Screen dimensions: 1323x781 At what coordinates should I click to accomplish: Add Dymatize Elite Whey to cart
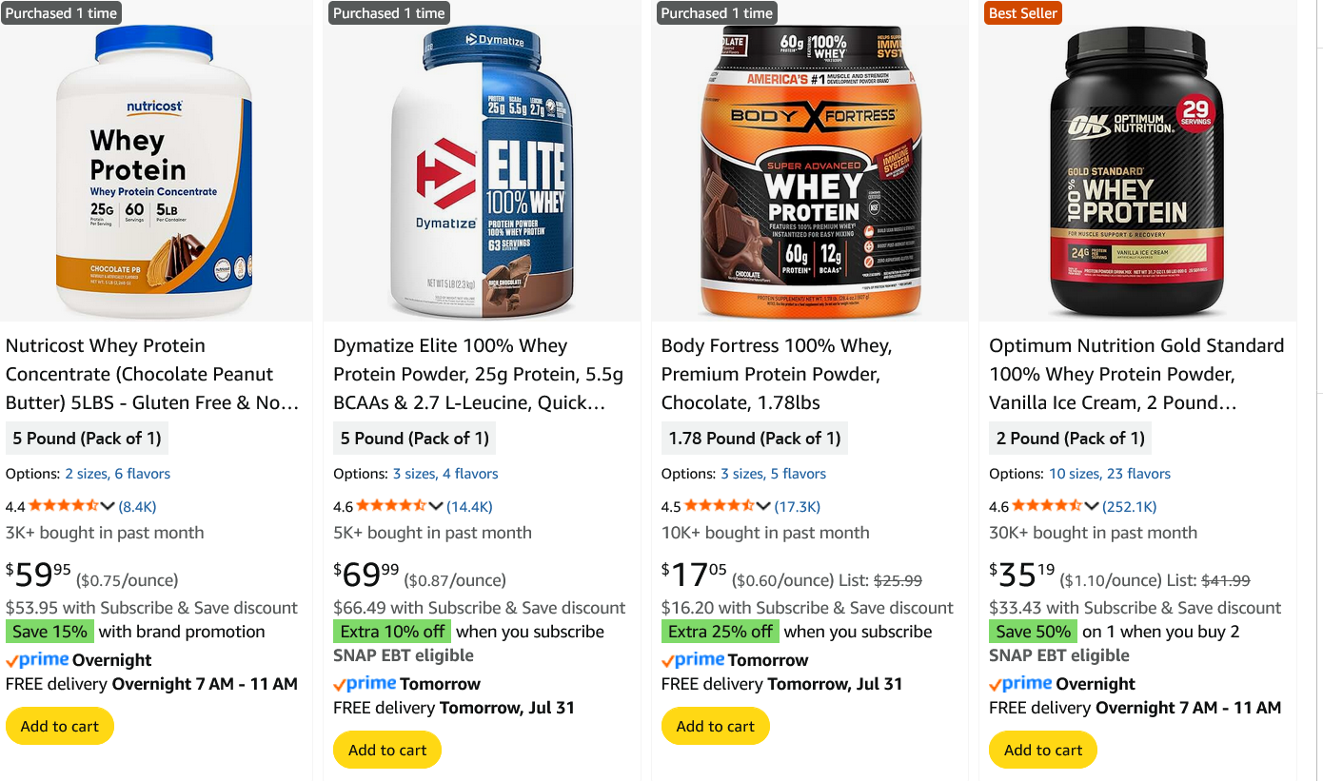click(x=387, y=750)
